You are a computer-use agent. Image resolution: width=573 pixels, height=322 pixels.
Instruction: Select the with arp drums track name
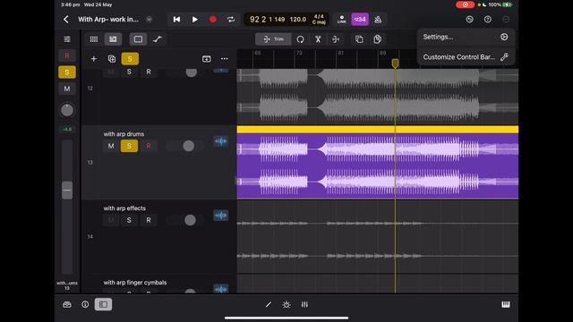[x=124, y=134]
